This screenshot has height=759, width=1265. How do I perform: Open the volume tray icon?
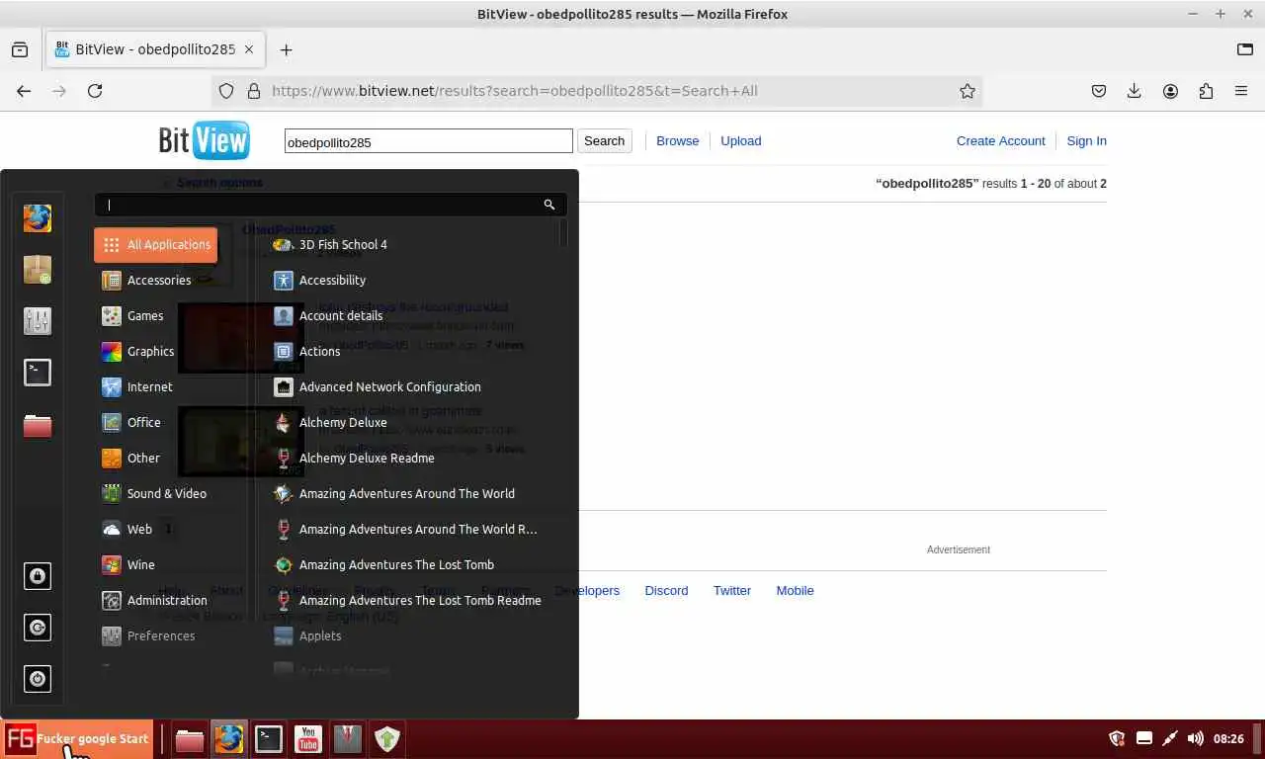click(x=1195, y=738)
